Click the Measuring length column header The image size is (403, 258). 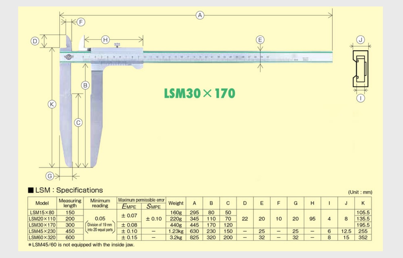tap(70, 203)
